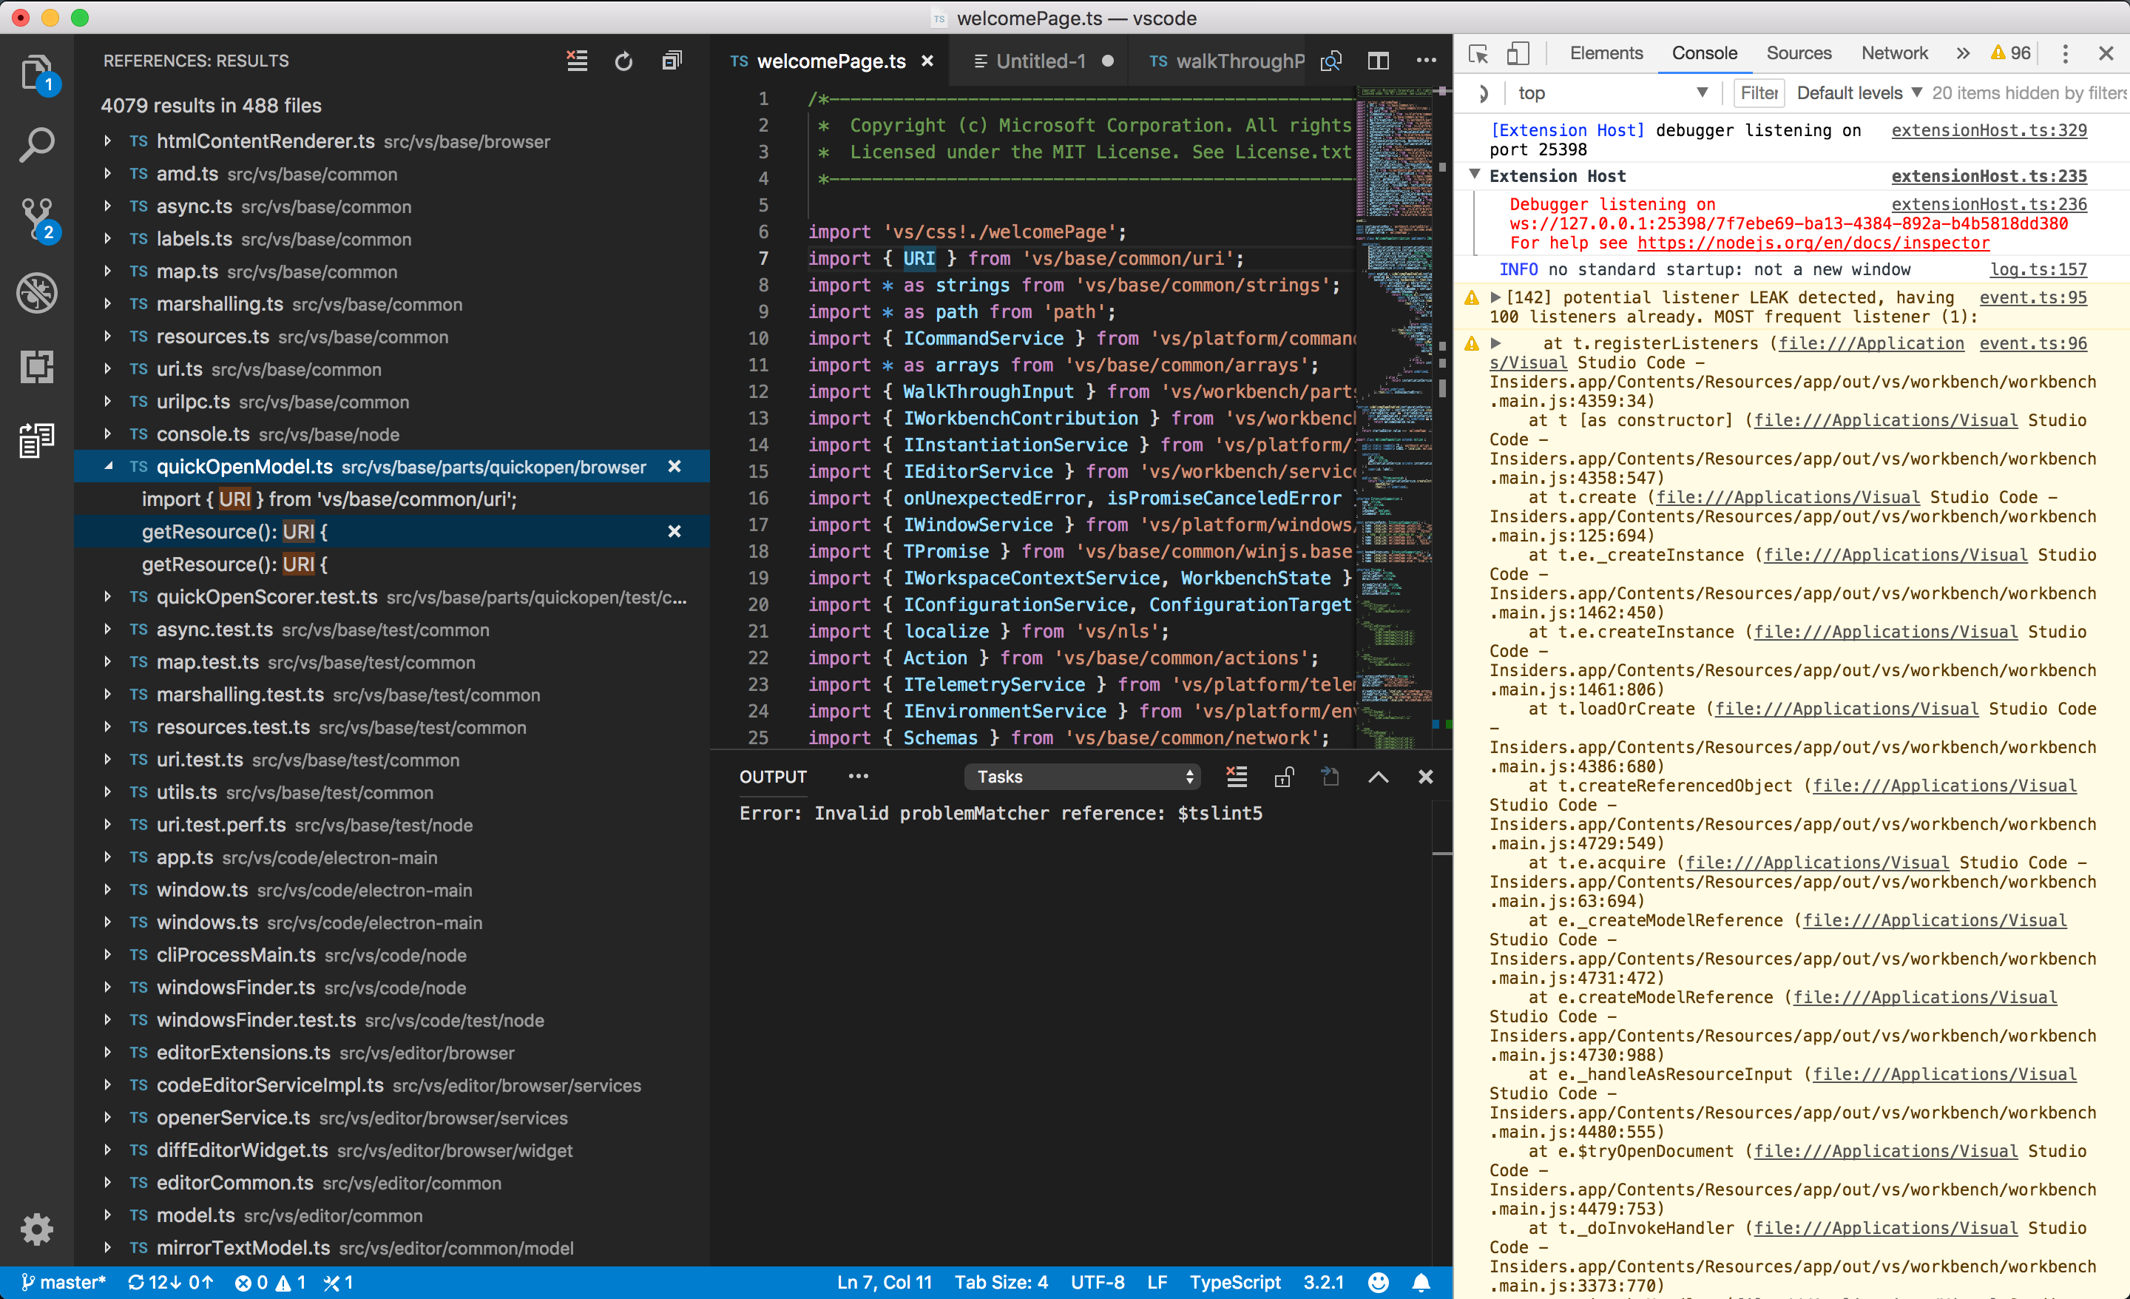Viewport: 2130px width, 1299px height.
Task: Refresh the references results
Action: click(623, 61)
